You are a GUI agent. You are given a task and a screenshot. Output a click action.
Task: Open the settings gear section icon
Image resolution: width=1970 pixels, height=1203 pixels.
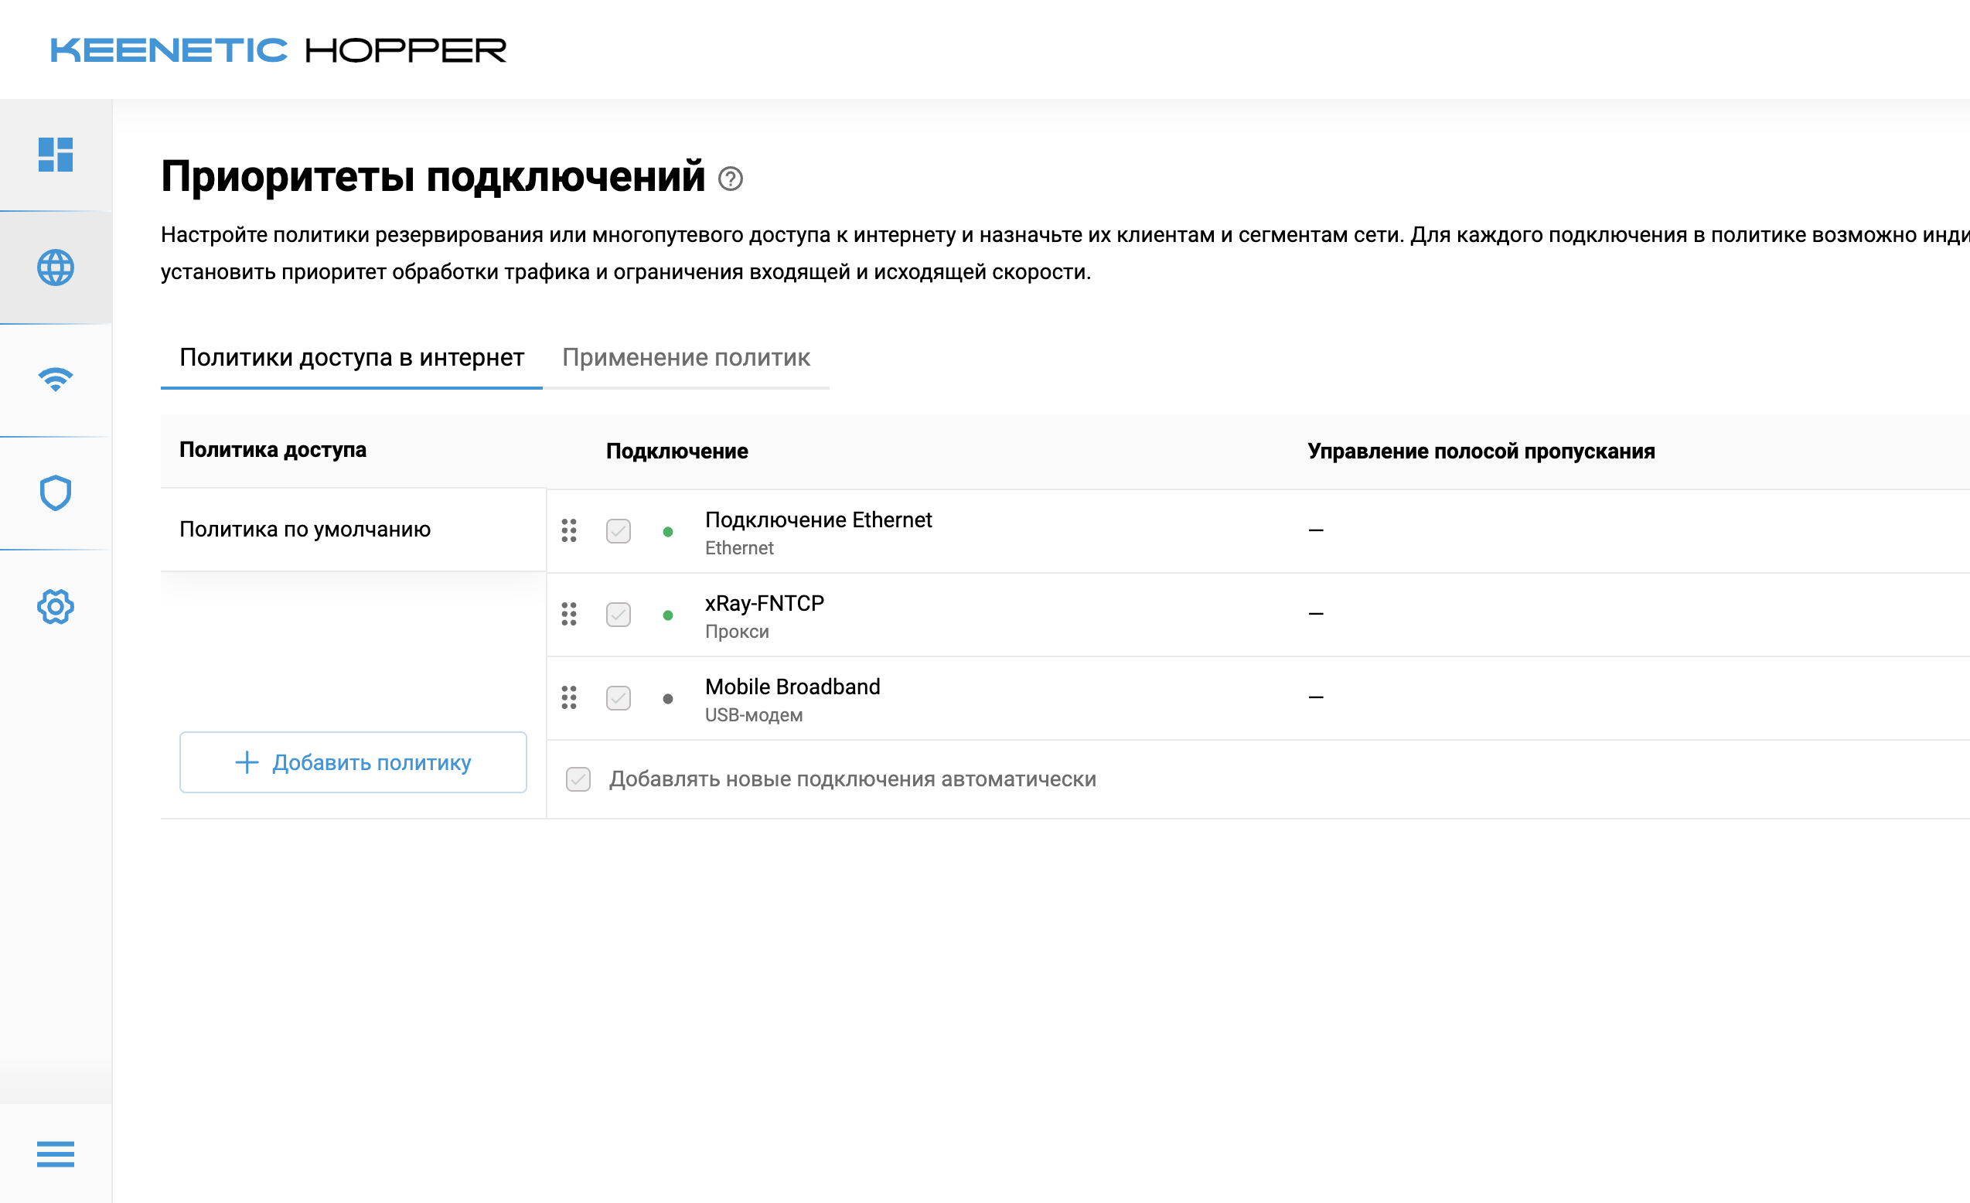click(x=55, y=607)
